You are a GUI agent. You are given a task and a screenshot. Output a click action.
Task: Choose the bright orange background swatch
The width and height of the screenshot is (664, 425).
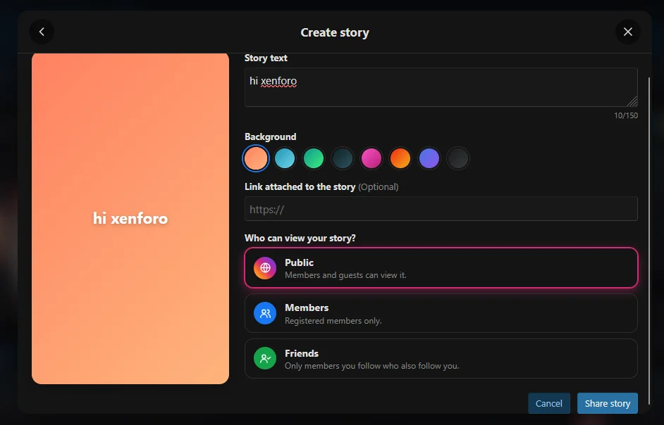click(x=400, y=158)
